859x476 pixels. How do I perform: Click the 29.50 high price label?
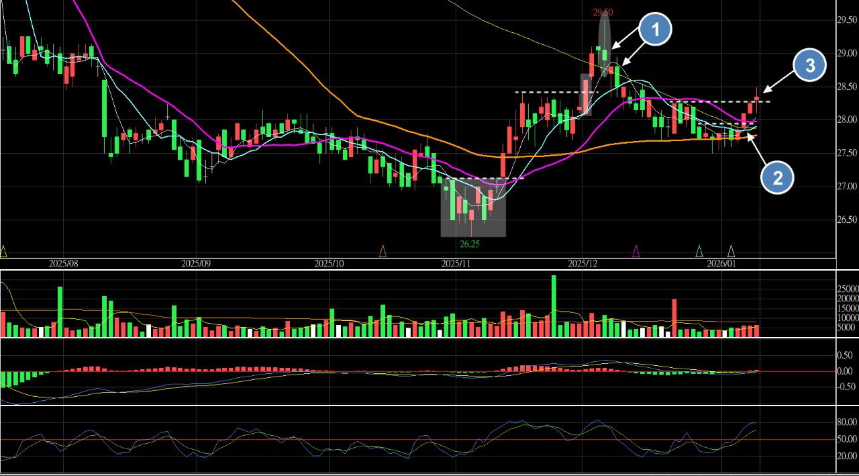603,12
